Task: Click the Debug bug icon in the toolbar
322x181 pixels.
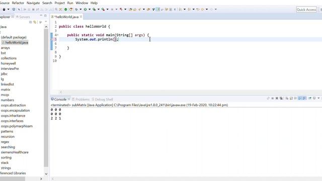Action: 76,9
